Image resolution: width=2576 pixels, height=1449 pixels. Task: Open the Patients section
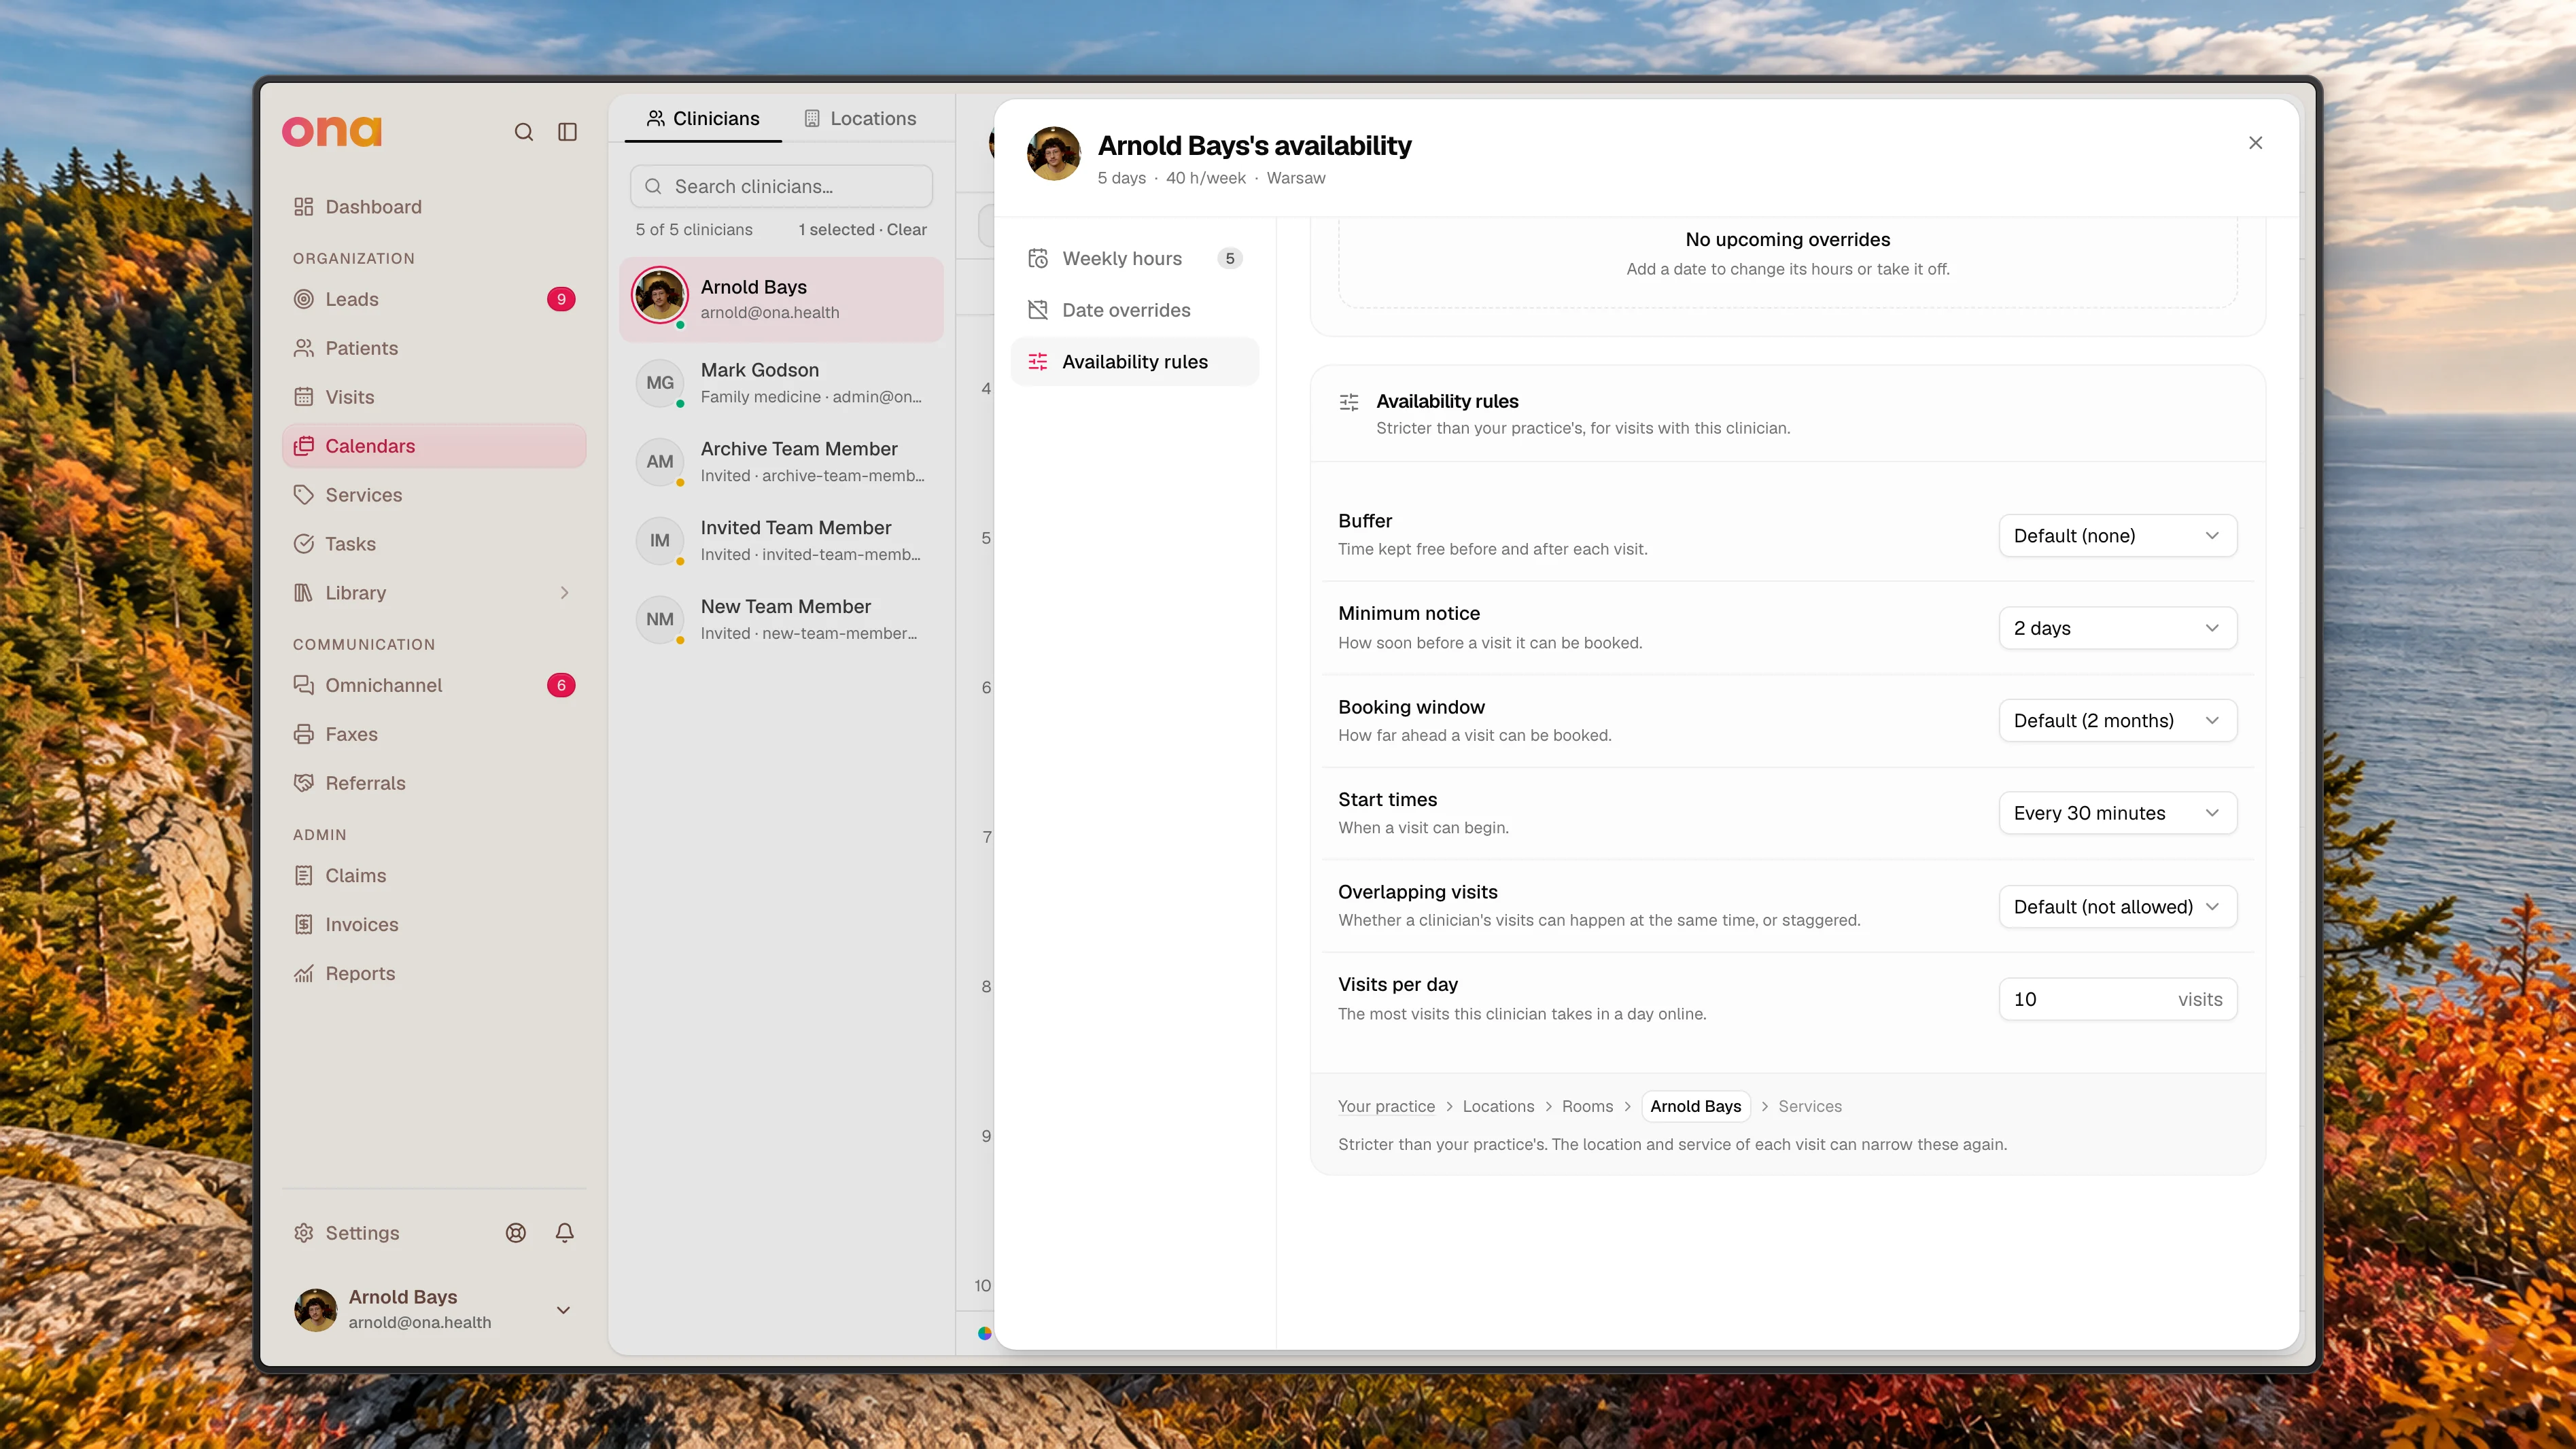pyautogui.click(x=434, y=348)
